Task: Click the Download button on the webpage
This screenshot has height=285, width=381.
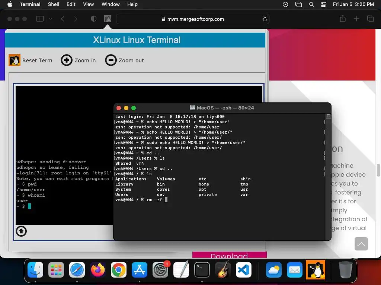Action: 229,255
